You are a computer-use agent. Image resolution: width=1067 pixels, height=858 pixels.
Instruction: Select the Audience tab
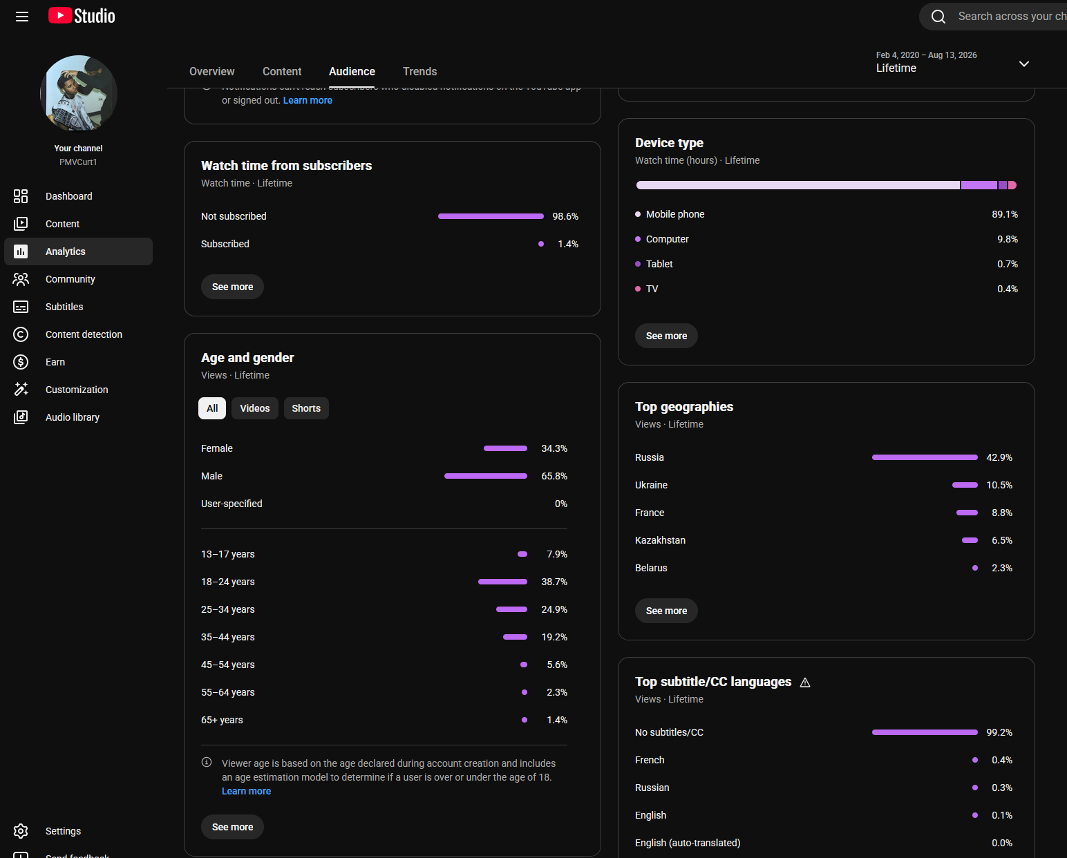[352, 71]
